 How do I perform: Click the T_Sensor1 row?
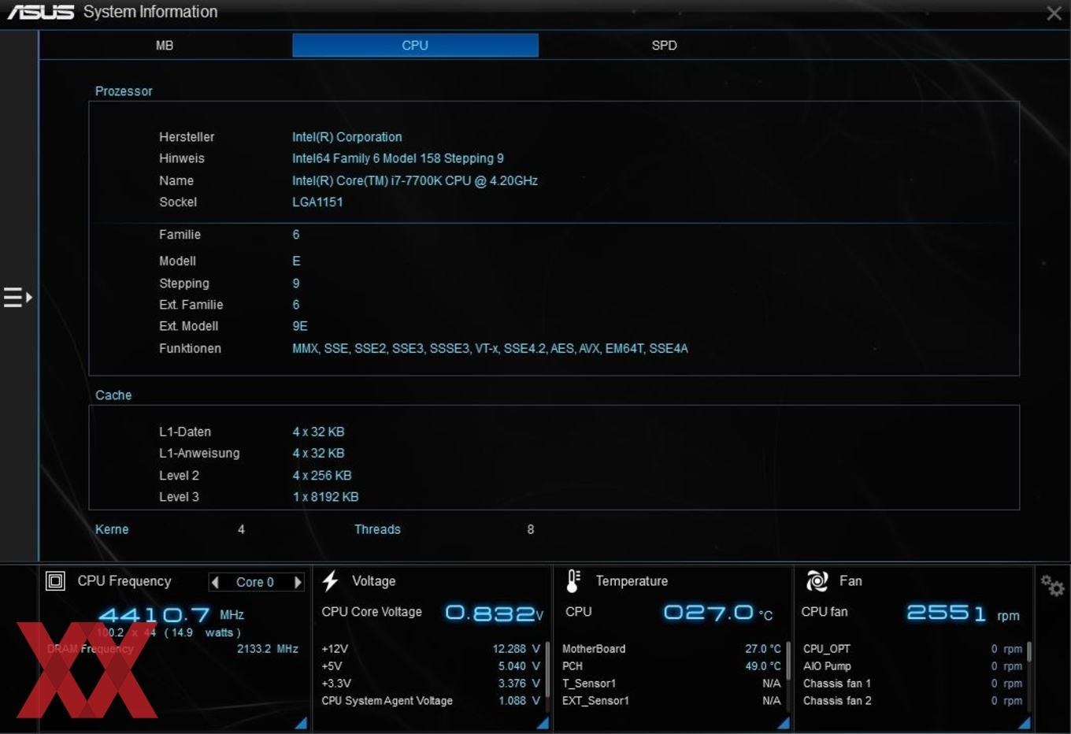click(672, 684)
